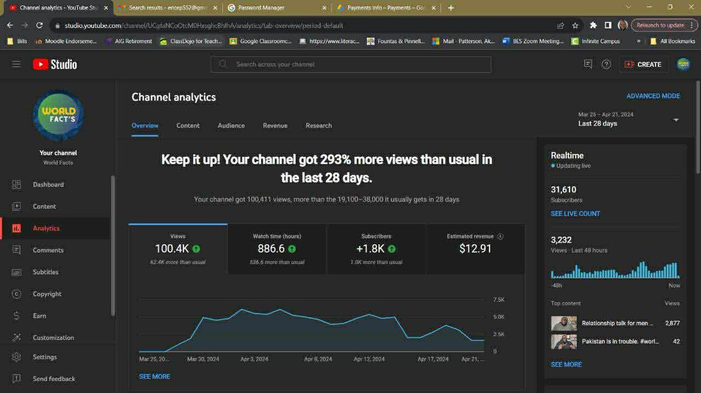
Task: Click the estimated revenue info icon
Action: click(x=501, y=237)
